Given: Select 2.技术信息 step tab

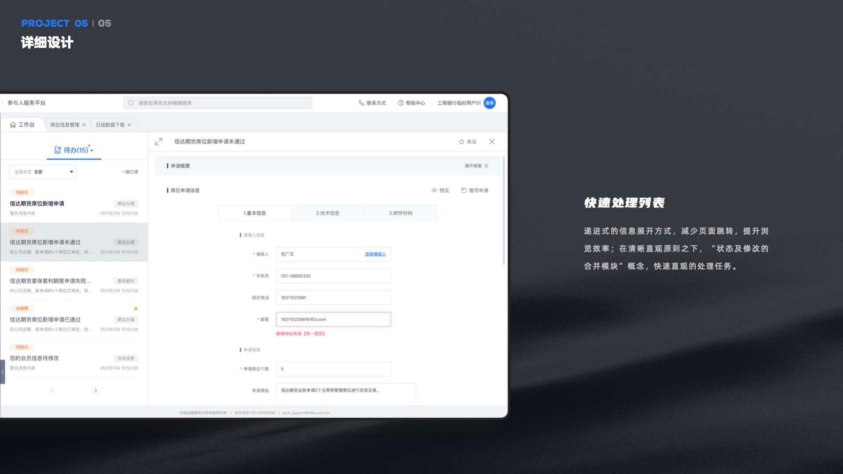Looking at the screenshot, I should click(328, 213).
